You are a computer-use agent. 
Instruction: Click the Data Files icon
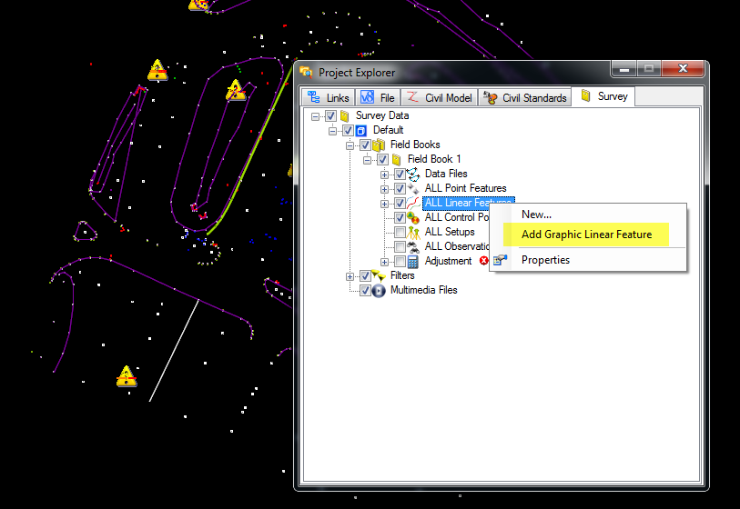pyautogui.click(x=413, y=174)
